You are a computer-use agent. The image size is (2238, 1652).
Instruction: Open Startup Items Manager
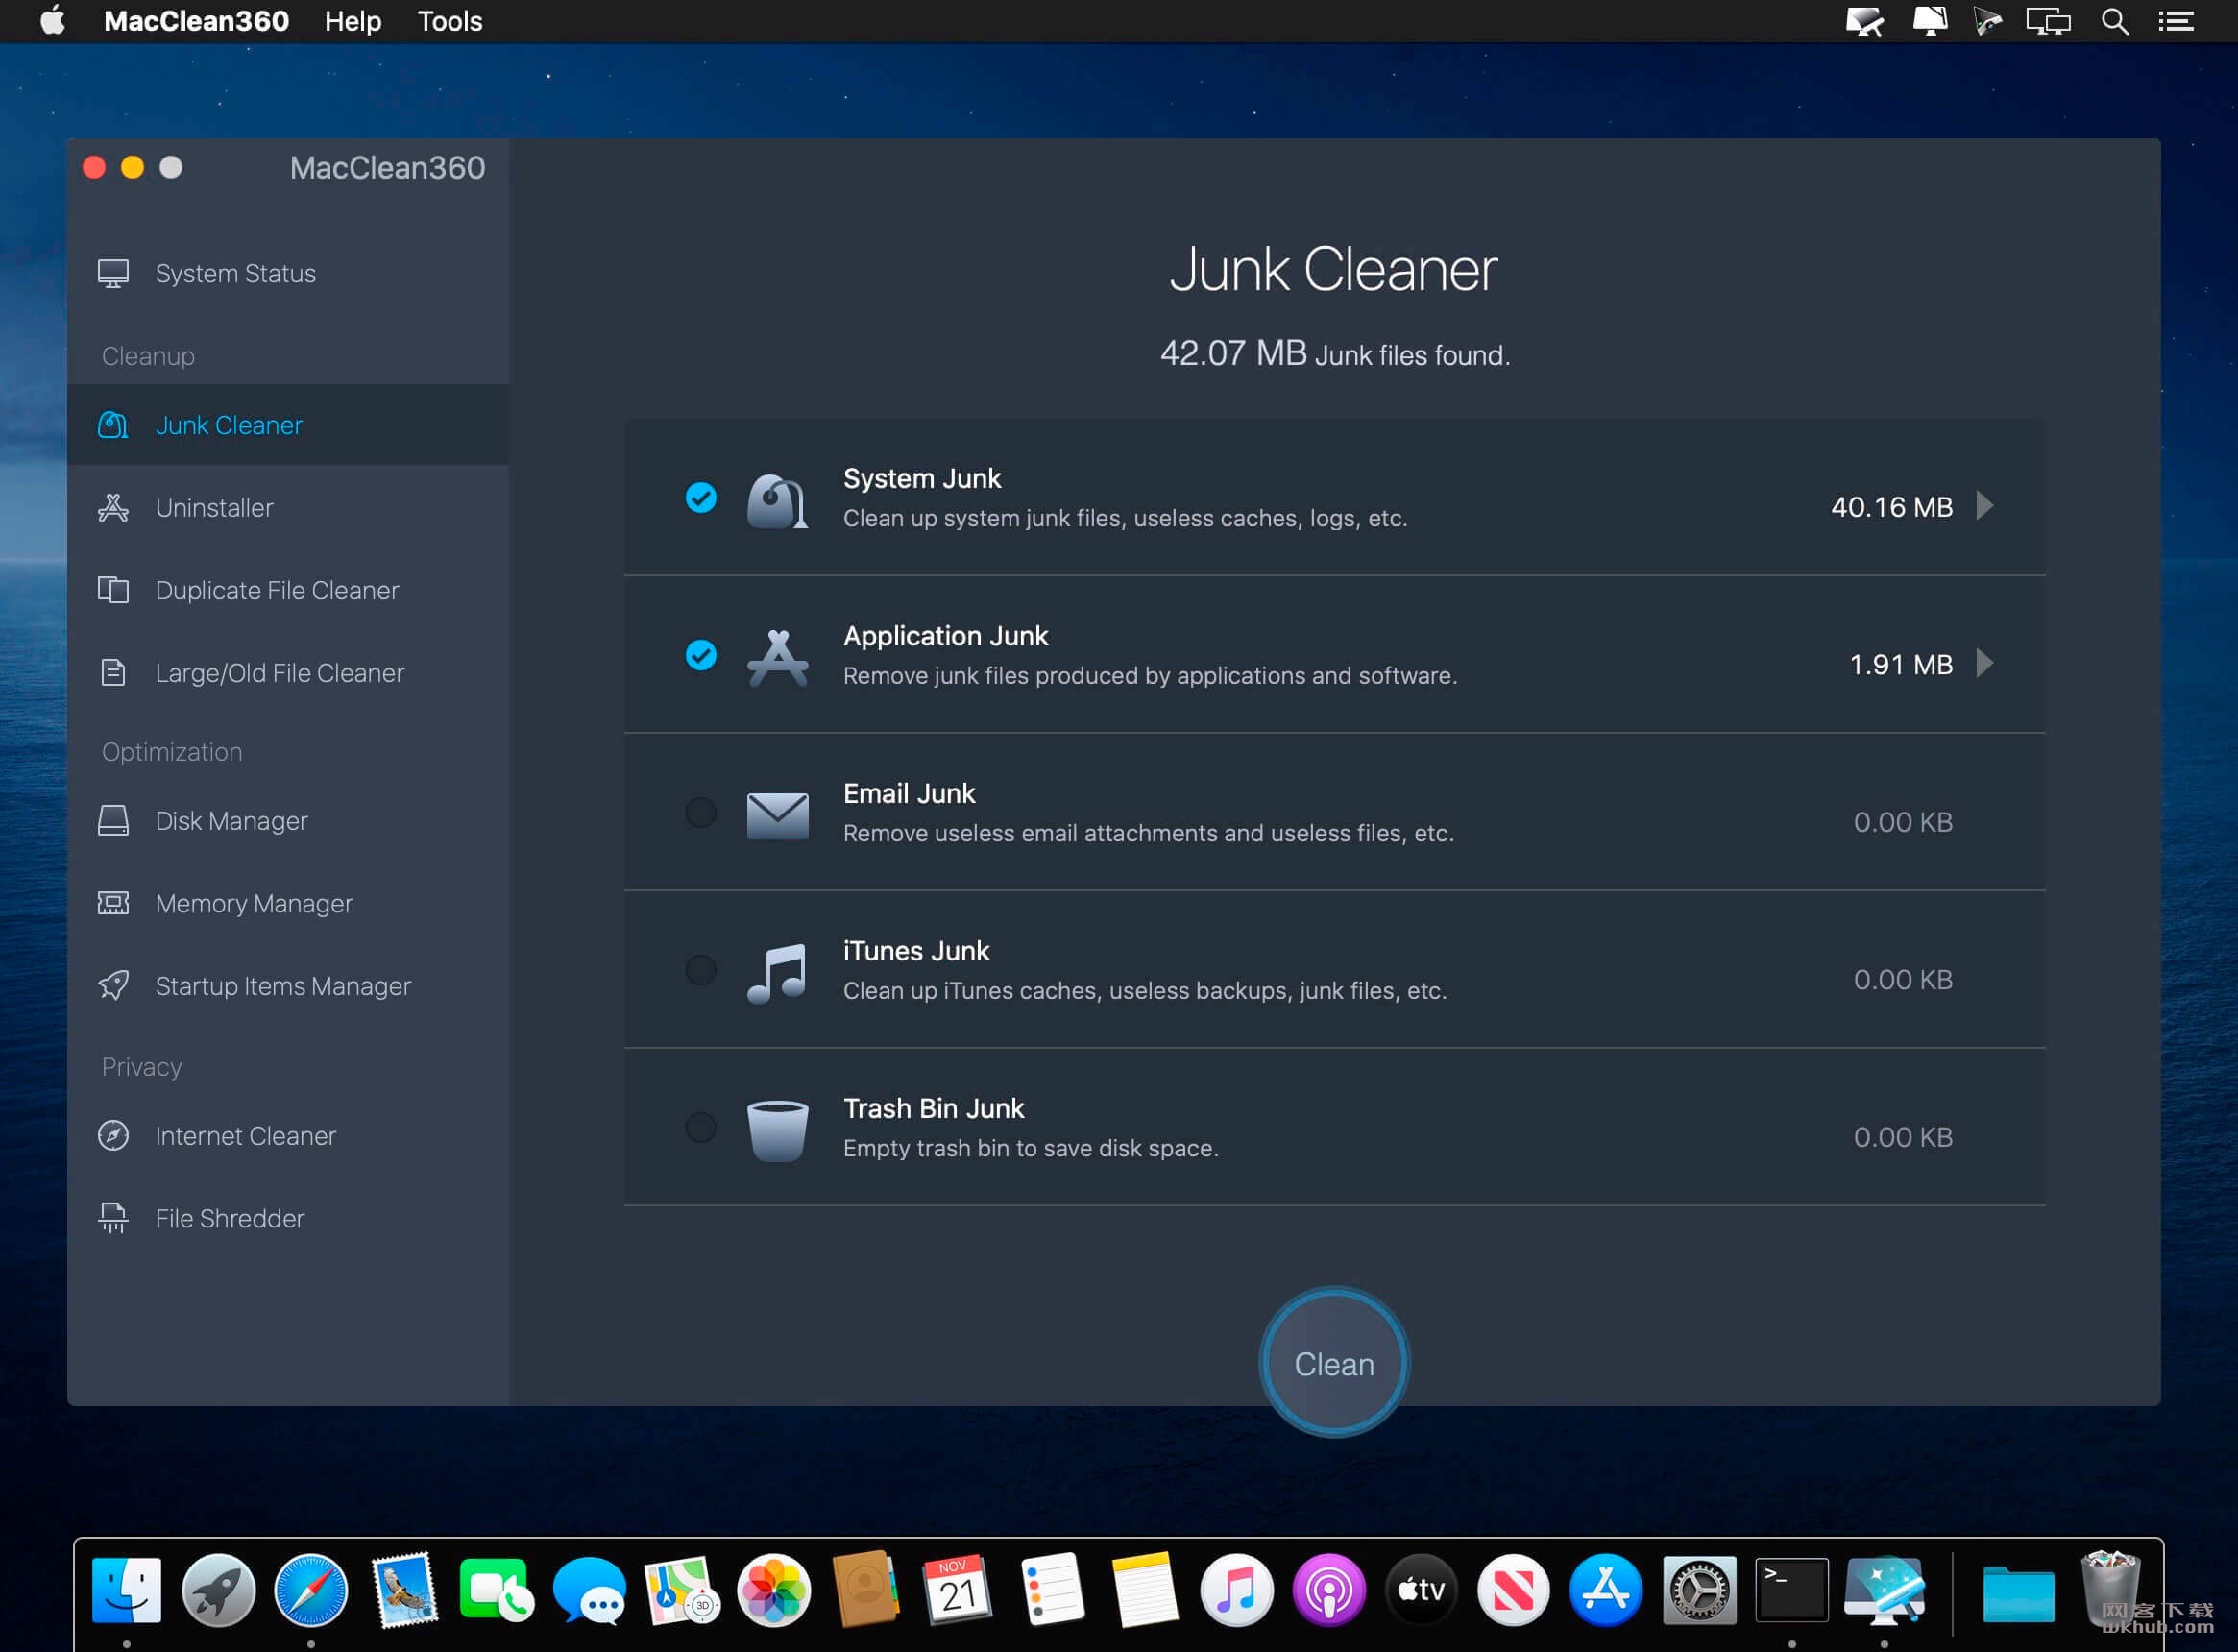[x=288, y=986]
